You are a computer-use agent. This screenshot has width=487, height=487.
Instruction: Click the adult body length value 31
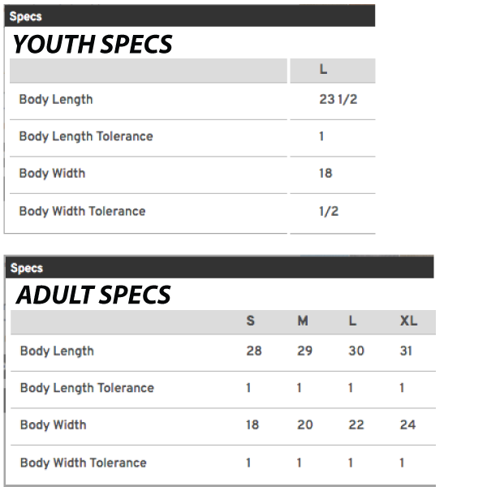point(407,351)
